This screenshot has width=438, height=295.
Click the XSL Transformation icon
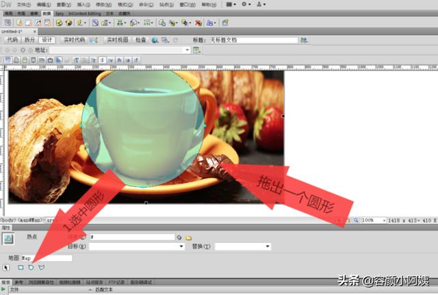pos(225,23)
